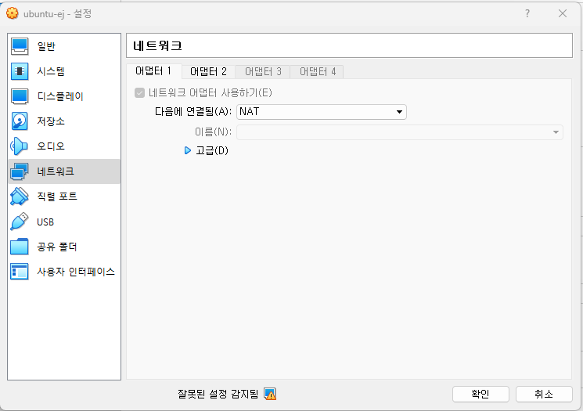Click the 다음에 연결됨(A) label
This screenshot has width=583, height=411.
point(193,112)
